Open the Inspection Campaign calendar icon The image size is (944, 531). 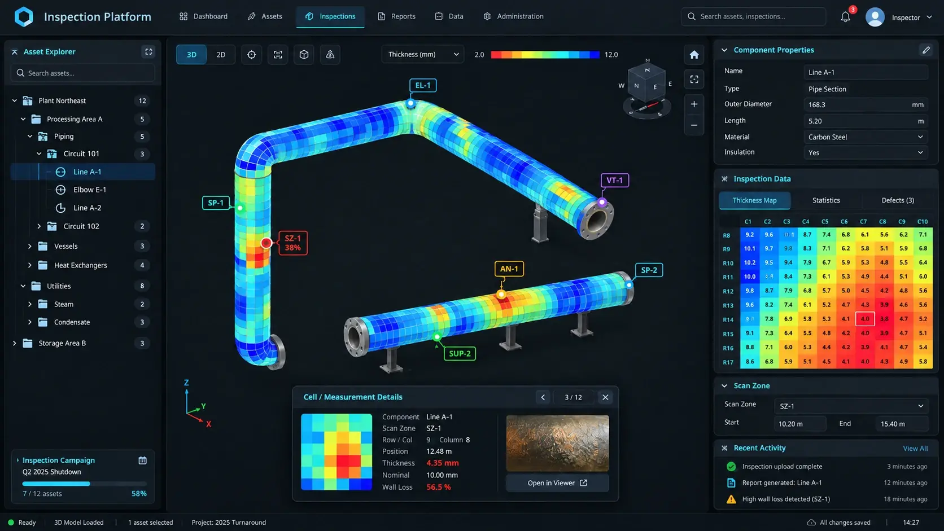tap(142, 460)
